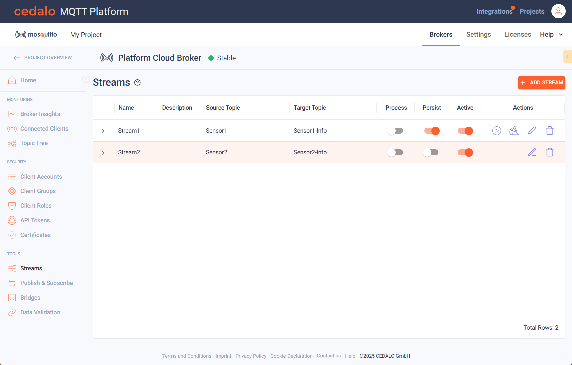Open Contact us footer link
Screen dimensions: 572x365
[329, 356]
